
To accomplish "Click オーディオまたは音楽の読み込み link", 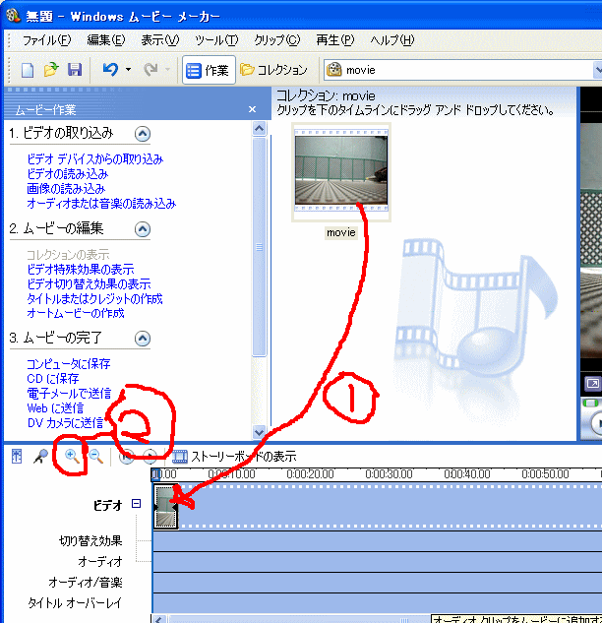I will click(x=101, y=204).
